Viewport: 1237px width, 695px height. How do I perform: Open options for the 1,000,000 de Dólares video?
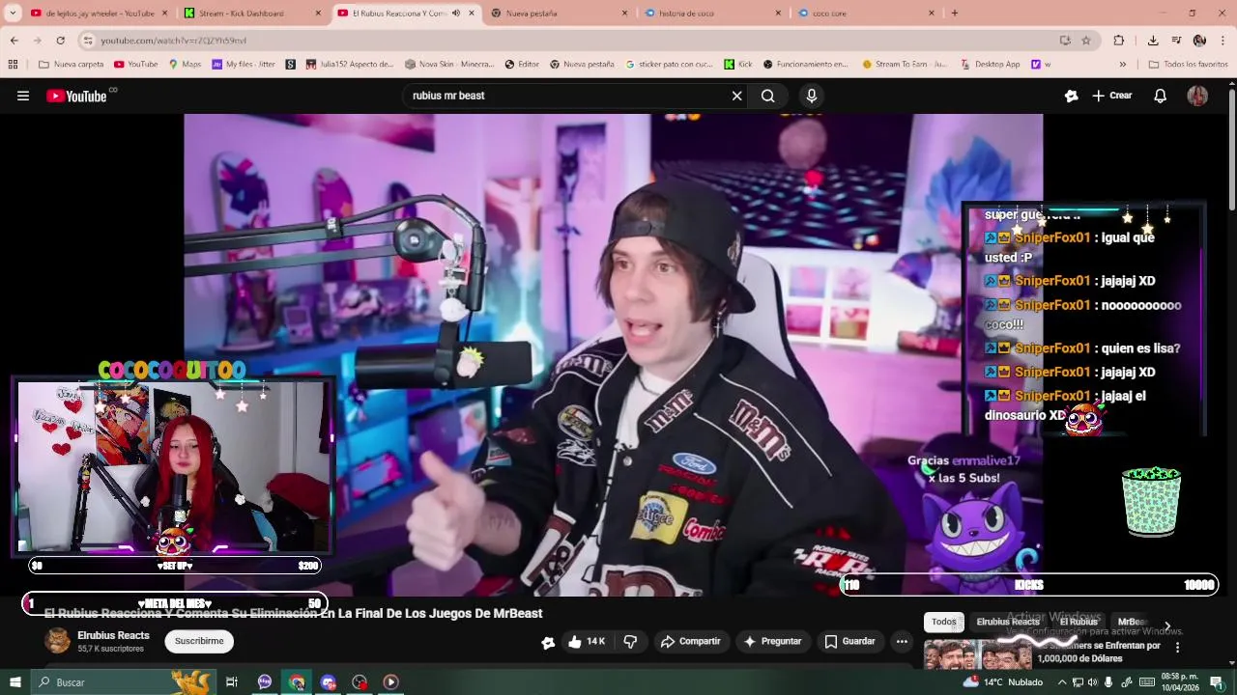tap(1177, 647)
